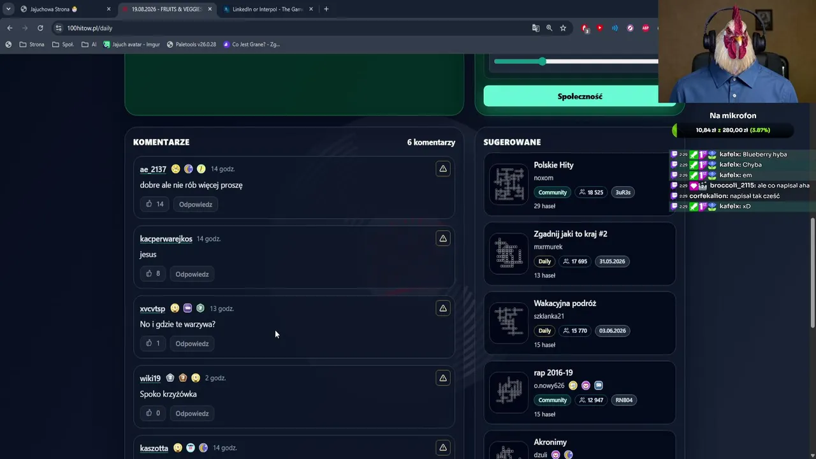The height and width of the screenshot is (459, 816).
Task: Report the ae_2137 comment using the warning icon
Action: [x=443, y=169]
